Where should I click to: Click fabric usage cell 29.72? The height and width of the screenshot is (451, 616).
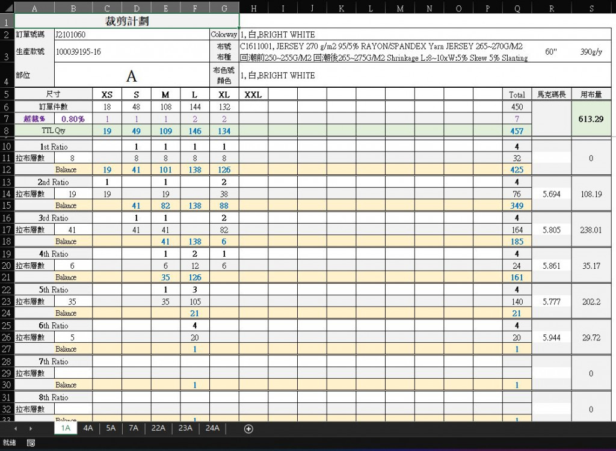591,337
